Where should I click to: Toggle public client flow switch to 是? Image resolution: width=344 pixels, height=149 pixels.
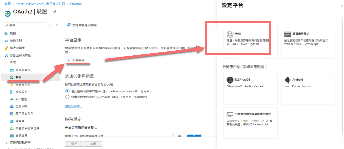(179, 136)
